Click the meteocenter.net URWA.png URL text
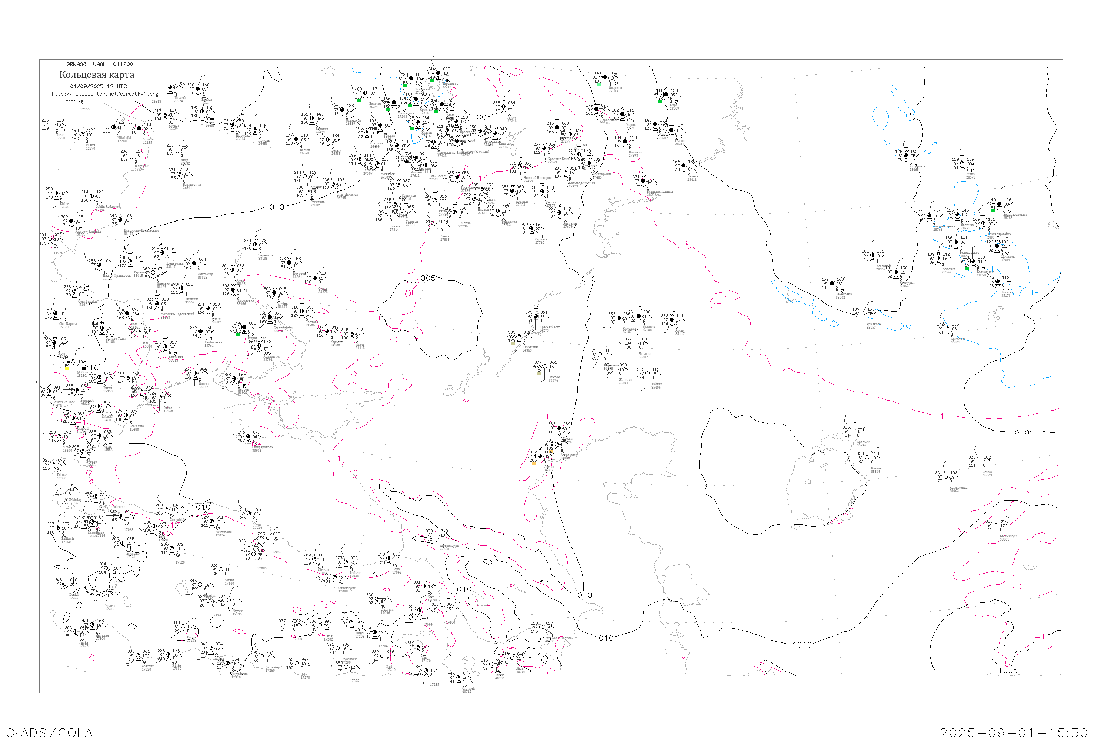 click(x=105, y=94)
